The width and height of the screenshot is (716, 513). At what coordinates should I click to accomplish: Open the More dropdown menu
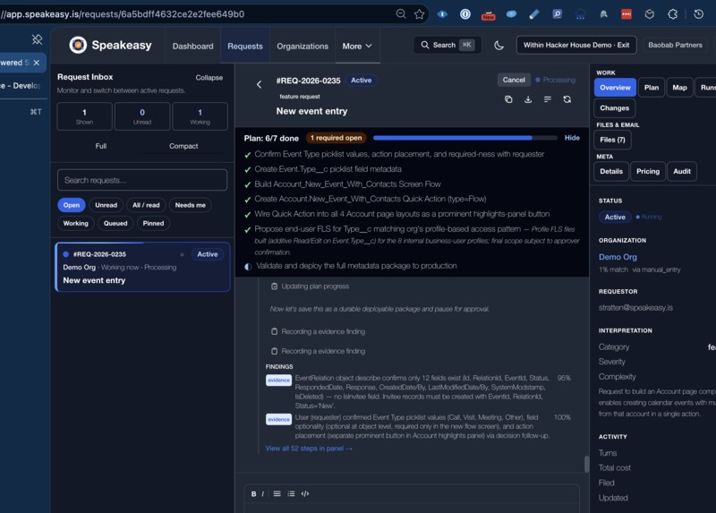(357, 47)
